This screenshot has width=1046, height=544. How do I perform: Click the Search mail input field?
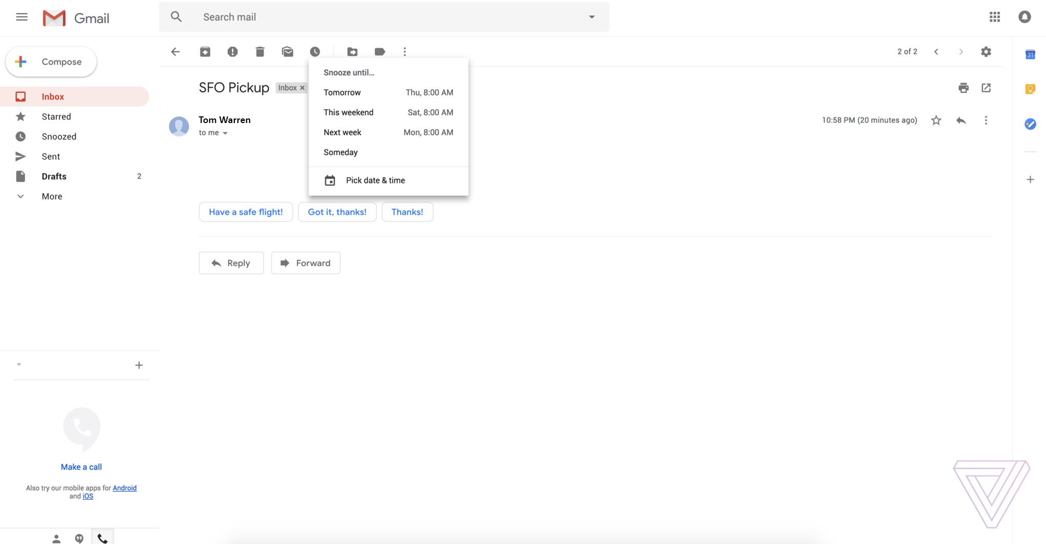359,17
